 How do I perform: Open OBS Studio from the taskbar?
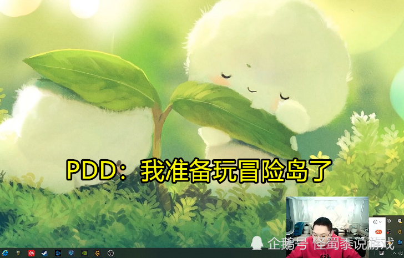point(110,253)
